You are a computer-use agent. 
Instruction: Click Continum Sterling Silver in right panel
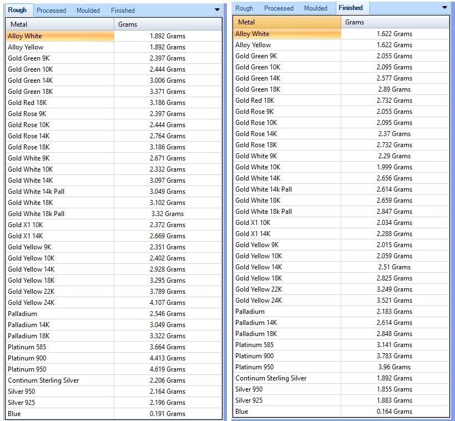(x=341, y=378)
